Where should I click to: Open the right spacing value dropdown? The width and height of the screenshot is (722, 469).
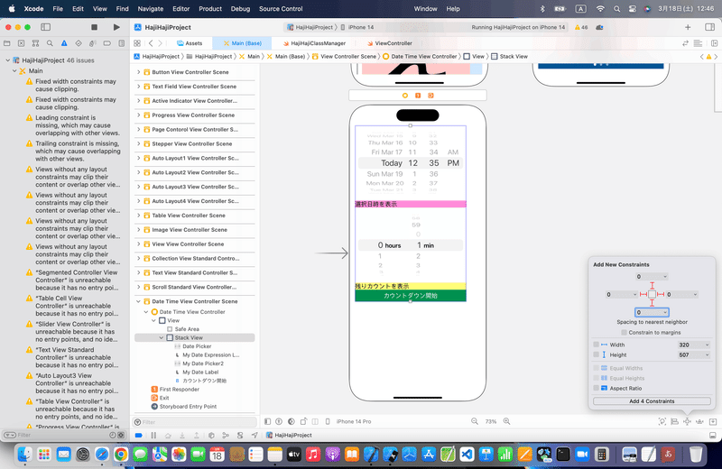click(x=695, y=295)
